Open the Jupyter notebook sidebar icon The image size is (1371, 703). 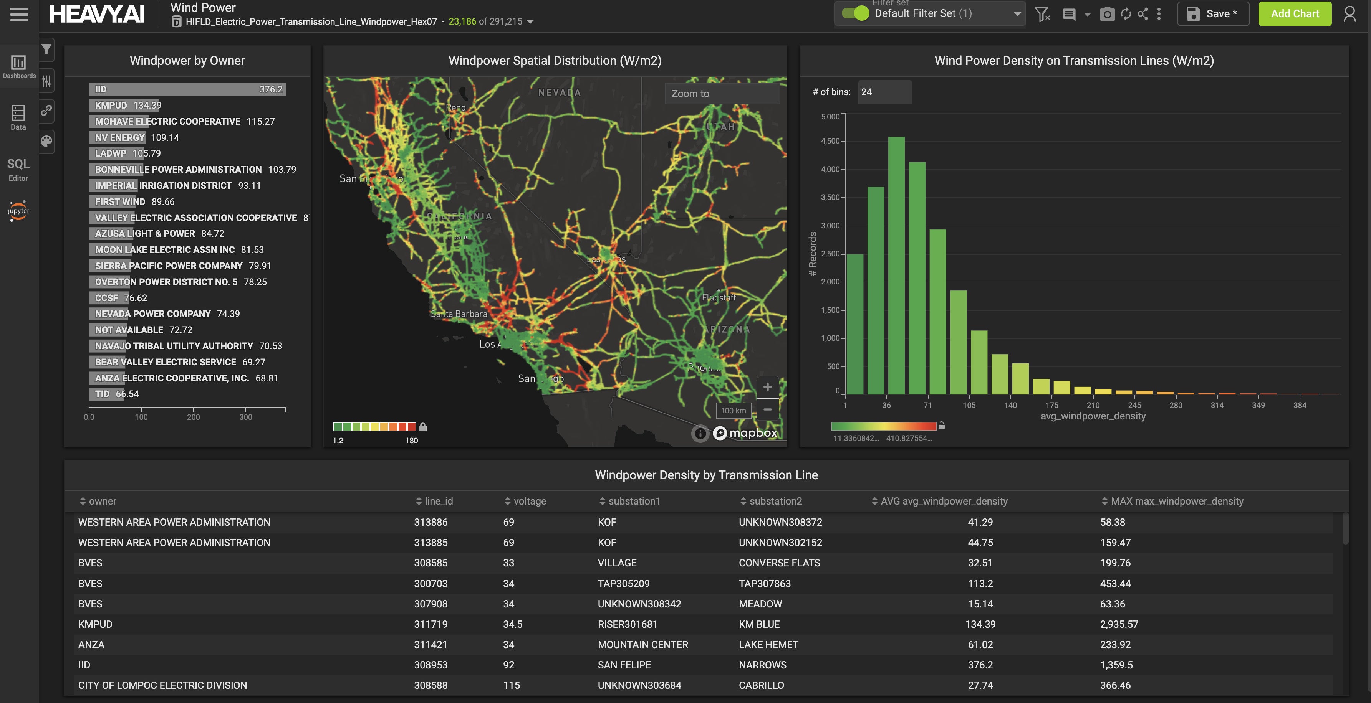(x=19, y=211)
